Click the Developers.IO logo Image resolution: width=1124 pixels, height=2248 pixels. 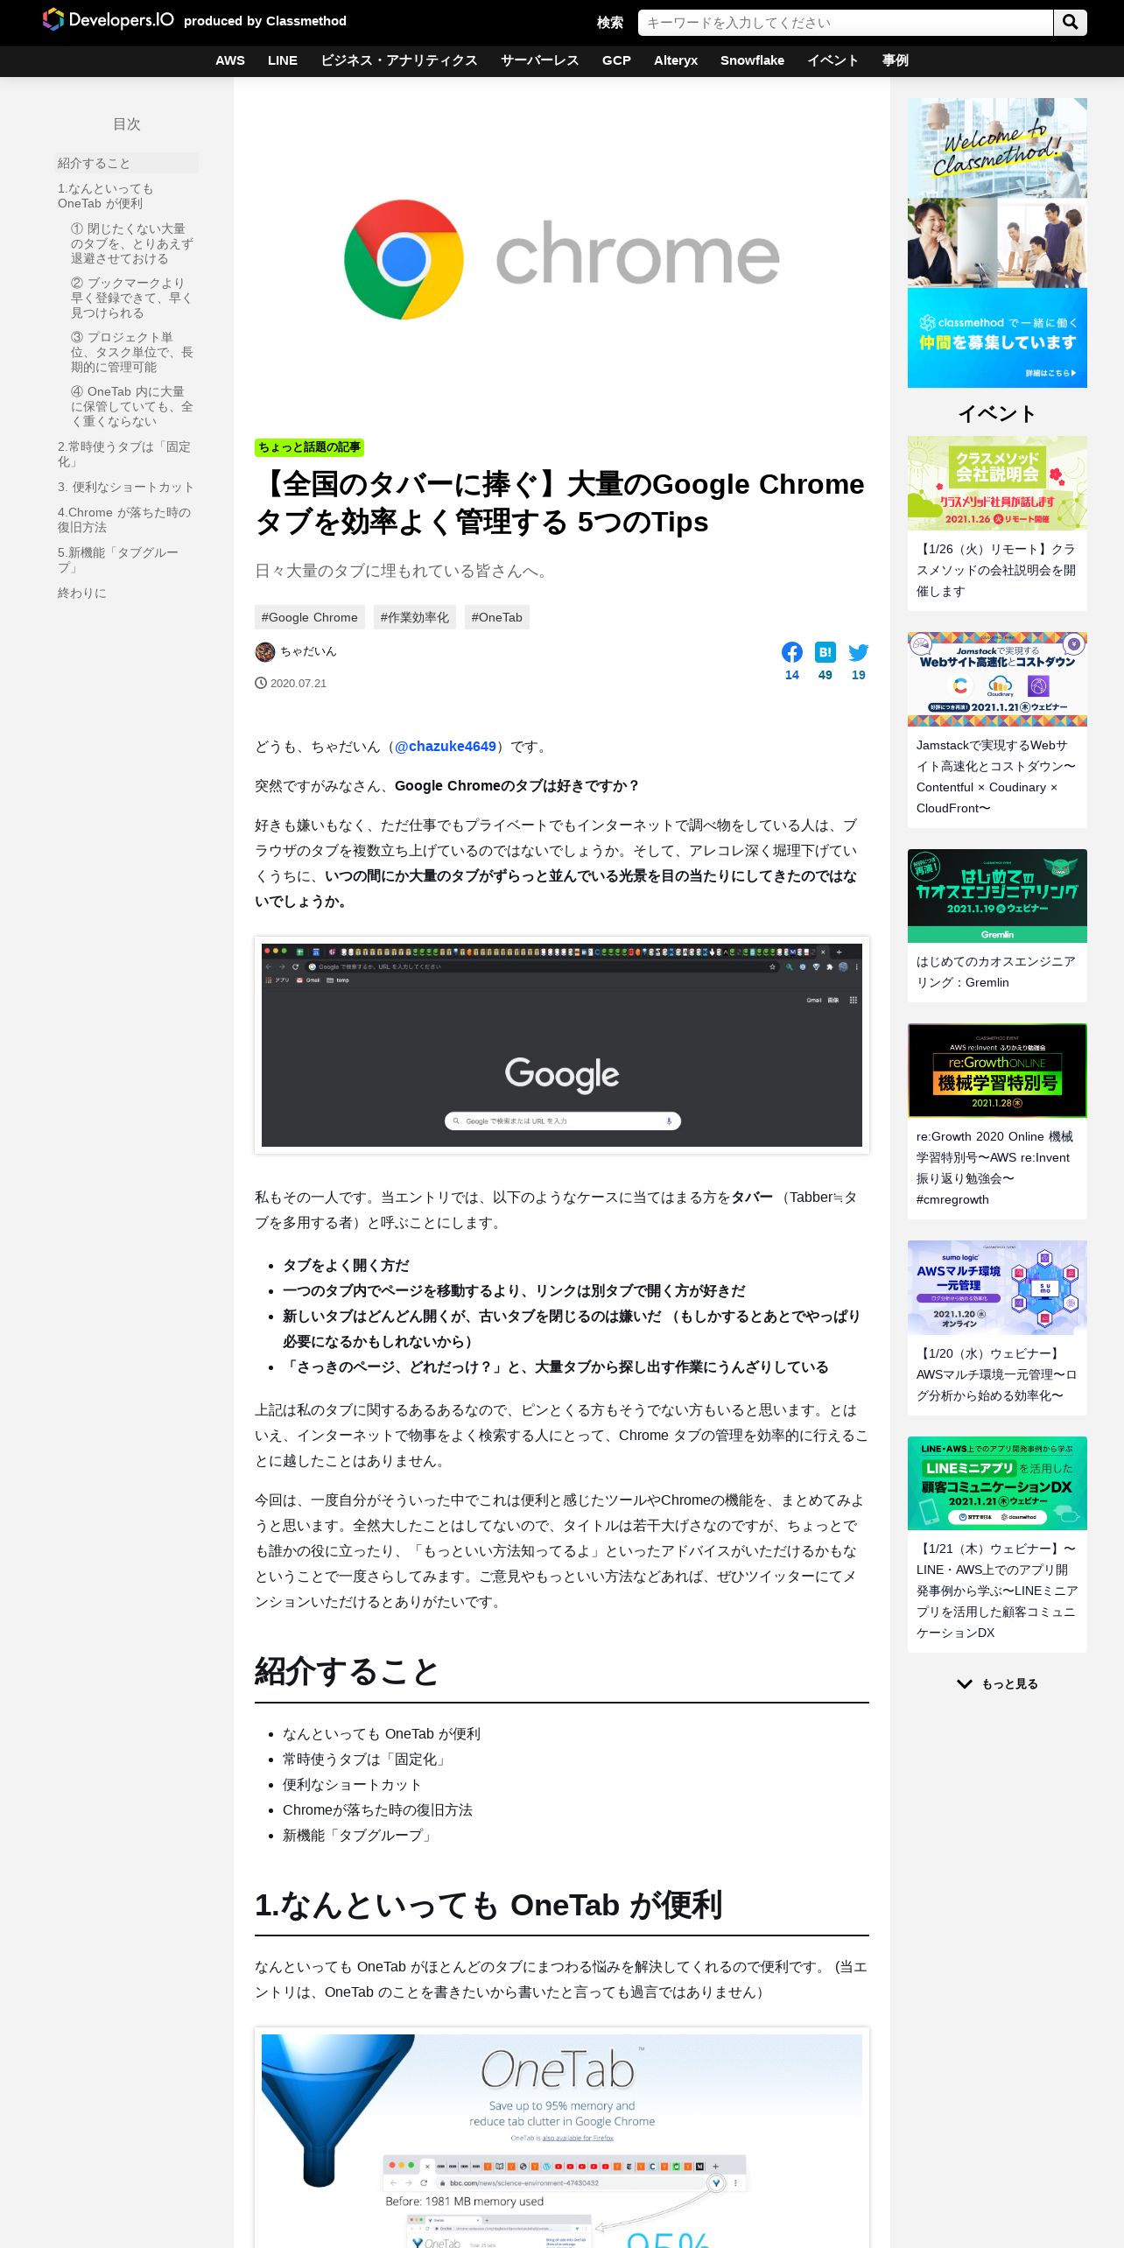coord(108,19)
